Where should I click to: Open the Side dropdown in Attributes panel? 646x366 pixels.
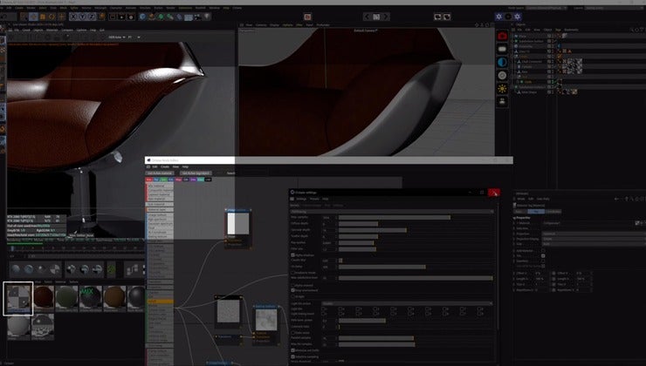coord(594,244)
